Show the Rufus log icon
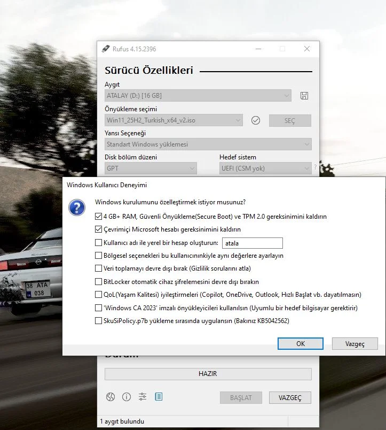The image size is (386, 430). [x=159, y=396]
